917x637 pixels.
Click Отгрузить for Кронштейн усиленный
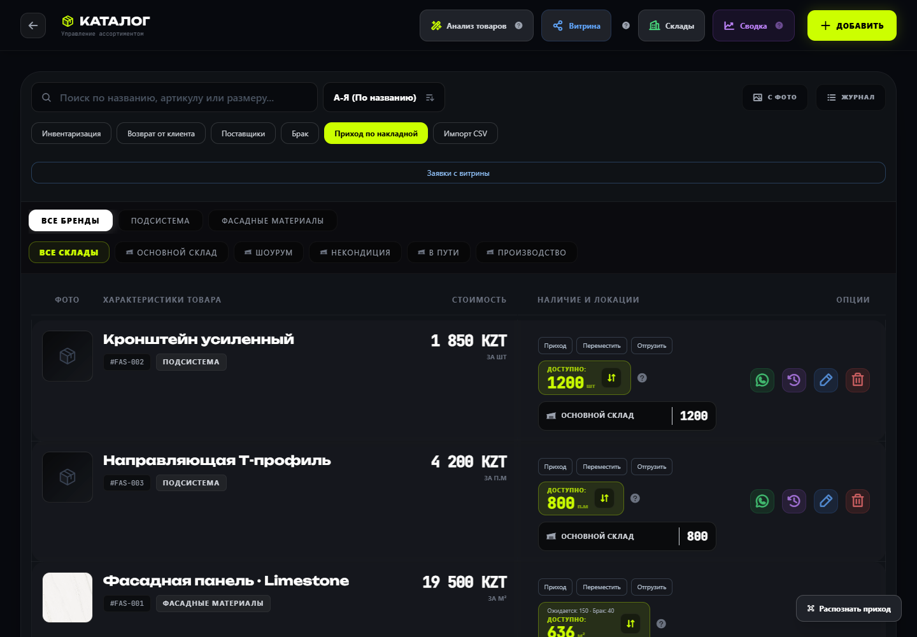coord(651,345)
